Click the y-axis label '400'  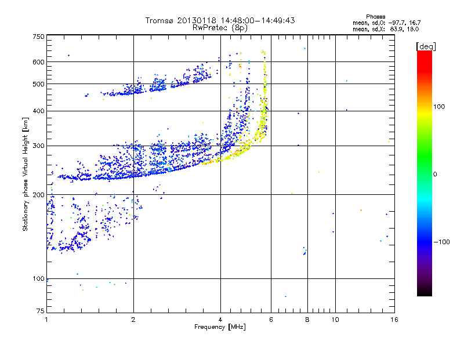38,111
